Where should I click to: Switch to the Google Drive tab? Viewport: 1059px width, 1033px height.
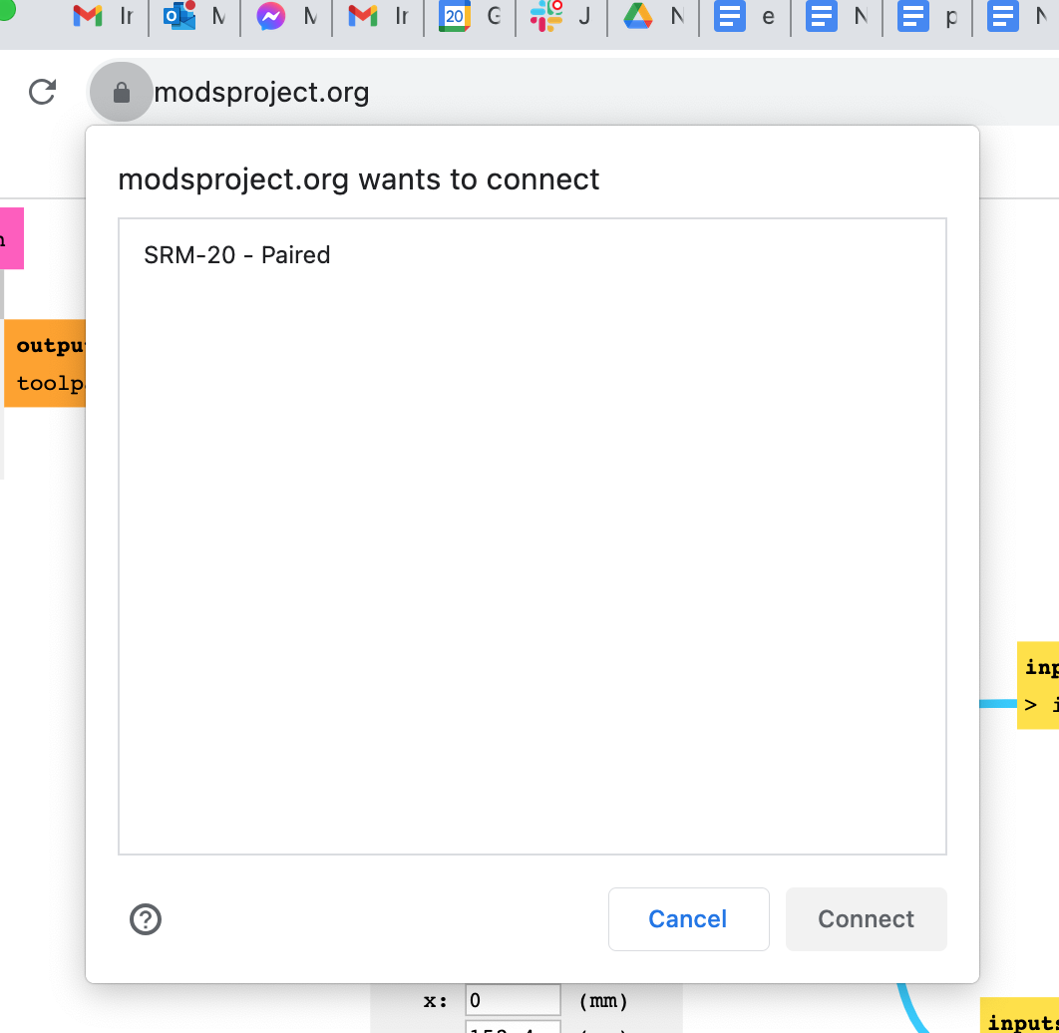(654, 16)
